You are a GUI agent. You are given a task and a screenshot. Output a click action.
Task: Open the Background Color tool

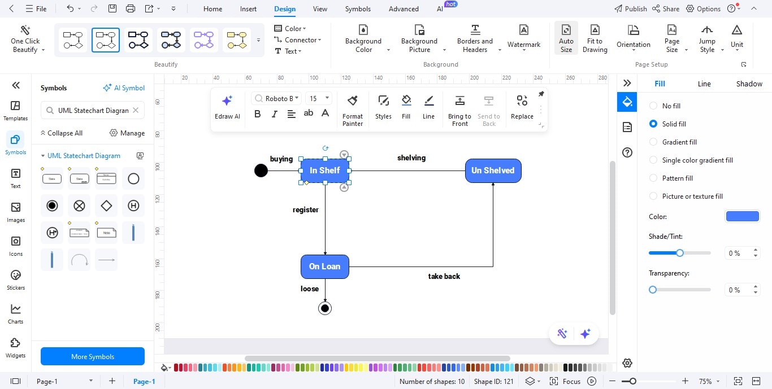tap(363, 38)
